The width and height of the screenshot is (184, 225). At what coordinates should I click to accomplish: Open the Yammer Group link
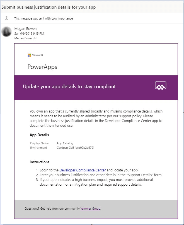click(90, 209)
